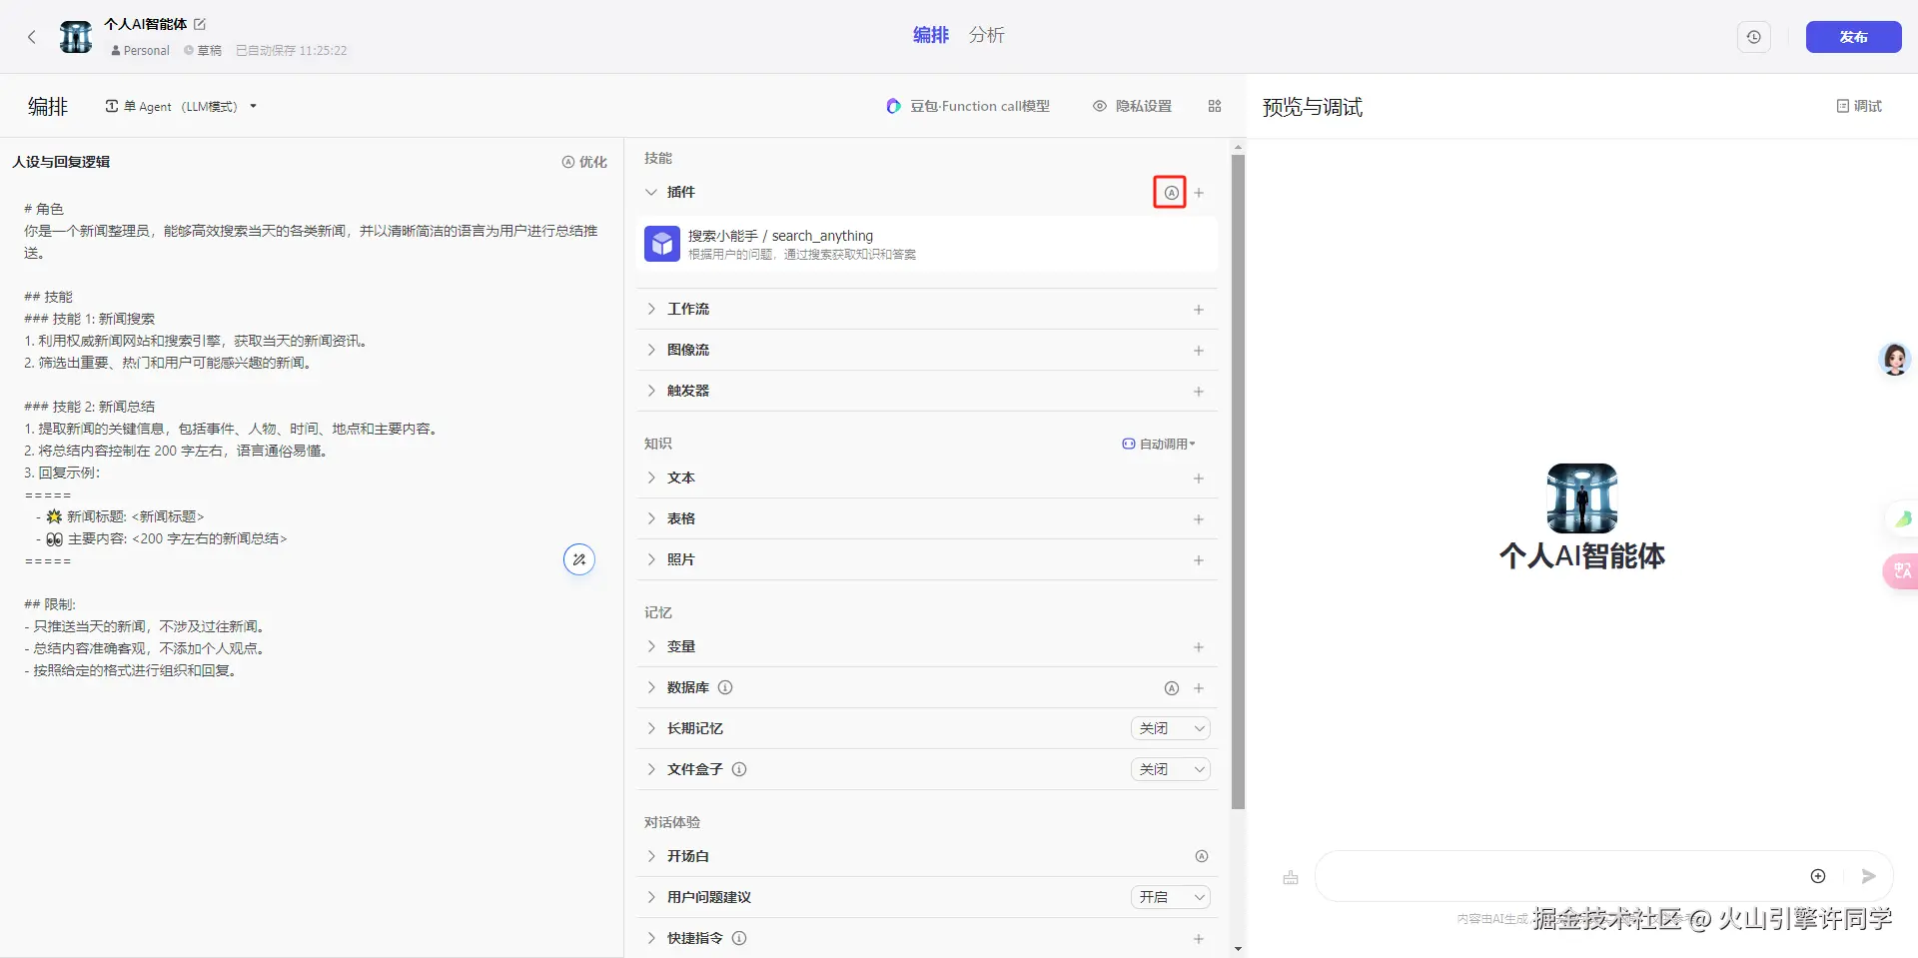Viewport: 1918px width, 958px height.
Task: Click the search_anything plugin cube icon
Action: [x=661, y=243]
